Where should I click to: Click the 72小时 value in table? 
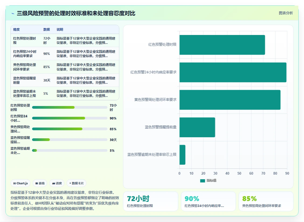47,40
